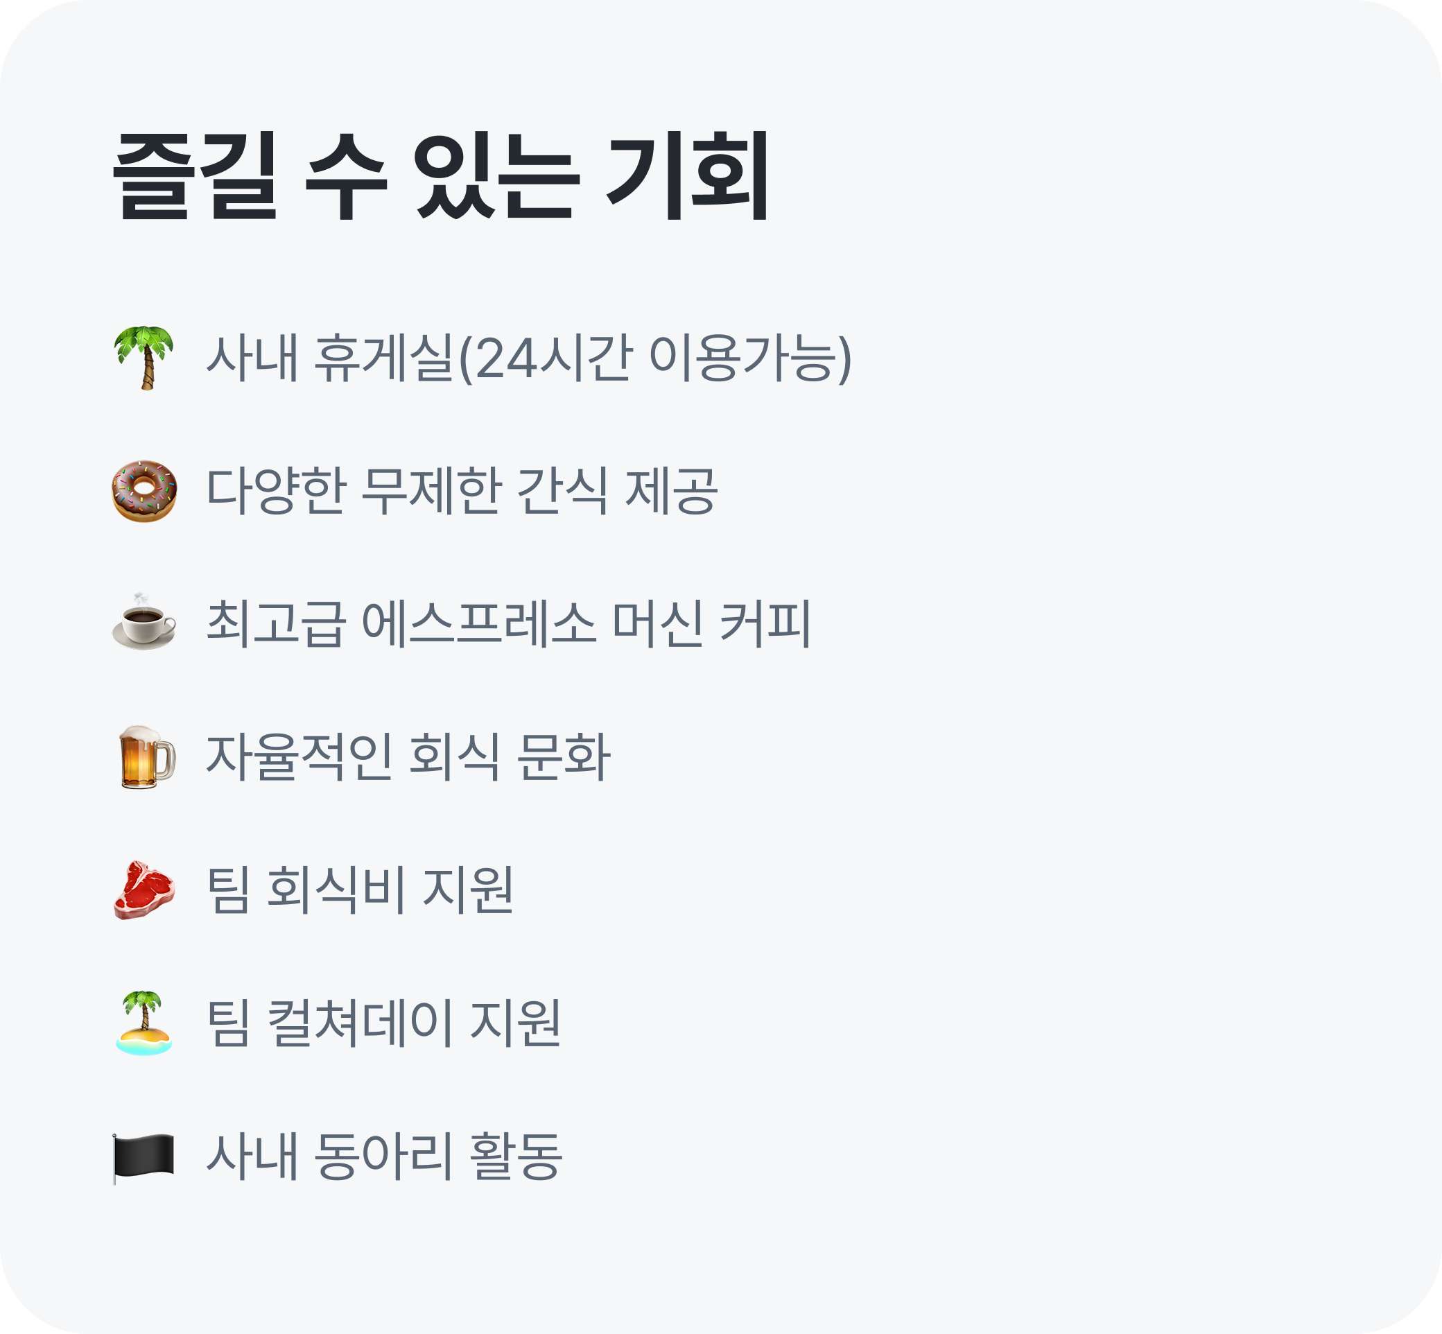The image size is (1442, 1334).
Task: Select the '팀 컬쳐데이 지원' item
Action: coord(384,1022)
